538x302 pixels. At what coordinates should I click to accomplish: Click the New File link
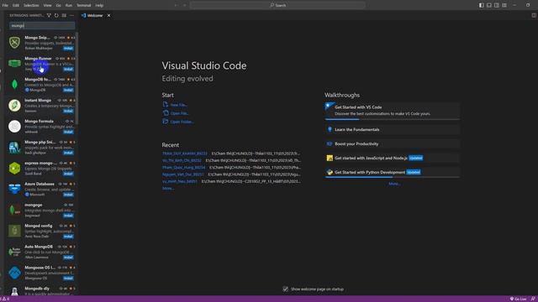tap(178, 105)
